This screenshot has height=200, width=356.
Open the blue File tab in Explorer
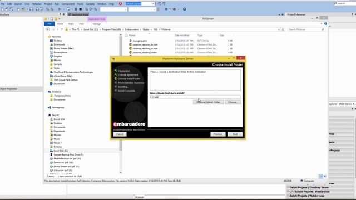50,23
